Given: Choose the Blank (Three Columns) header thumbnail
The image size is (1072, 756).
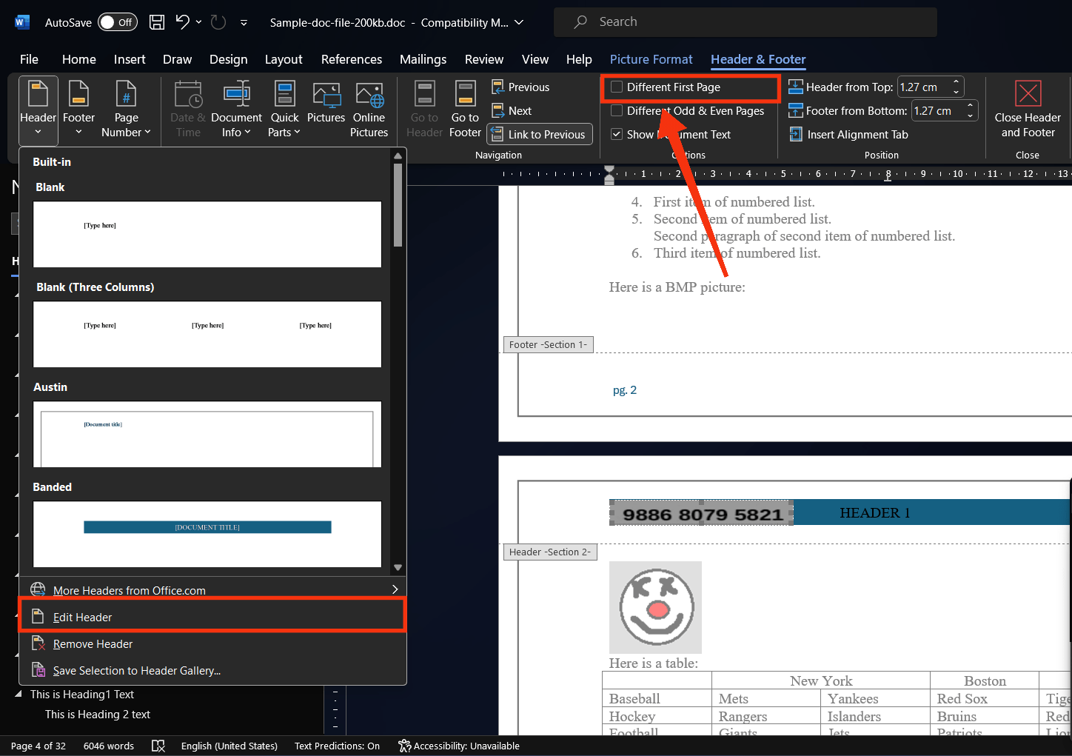Looking at the screenshot, I should (207, 334).
